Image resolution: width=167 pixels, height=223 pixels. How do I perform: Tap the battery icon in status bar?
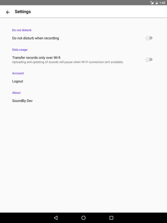pos(157,3)
